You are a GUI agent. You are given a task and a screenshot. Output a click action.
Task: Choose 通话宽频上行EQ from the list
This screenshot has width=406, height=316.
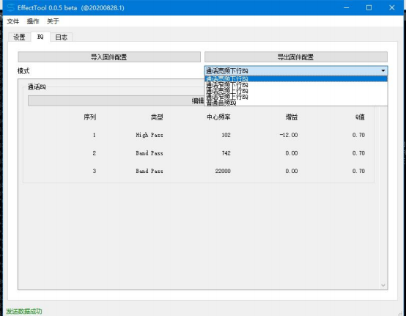point(295,91)
